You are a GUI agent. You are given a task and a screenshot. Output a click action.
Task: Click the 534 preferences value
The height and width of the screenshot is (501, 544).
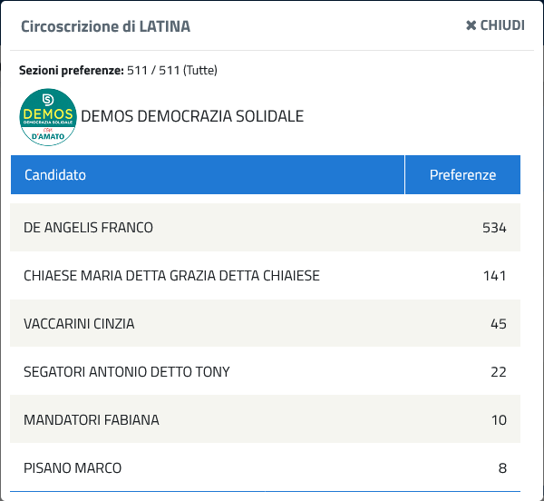coord(494,228)
